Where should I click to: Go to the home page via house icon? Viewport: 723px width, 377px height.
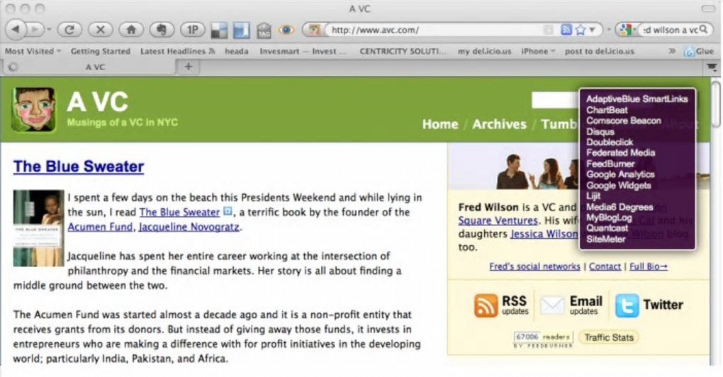(x=131, y=30)
